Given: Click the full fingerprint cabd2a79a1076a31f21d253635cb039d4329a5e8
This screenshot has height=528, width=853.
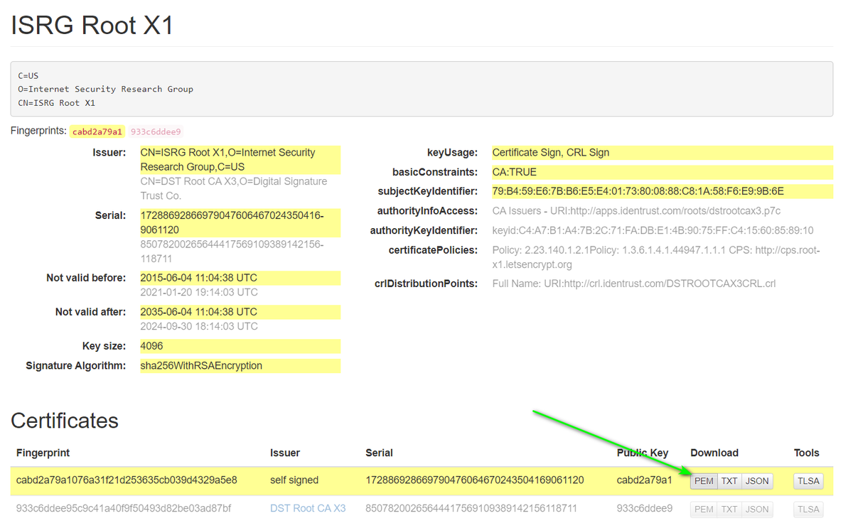Looking at the screenshot, I should click(x=127, y=480).
